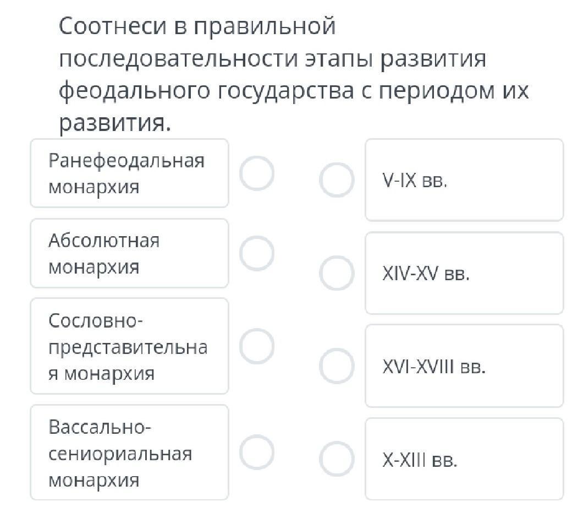Click the Вассально-сениориальная монархия answer box
This screenshot has height=529, width=578.
129,452
